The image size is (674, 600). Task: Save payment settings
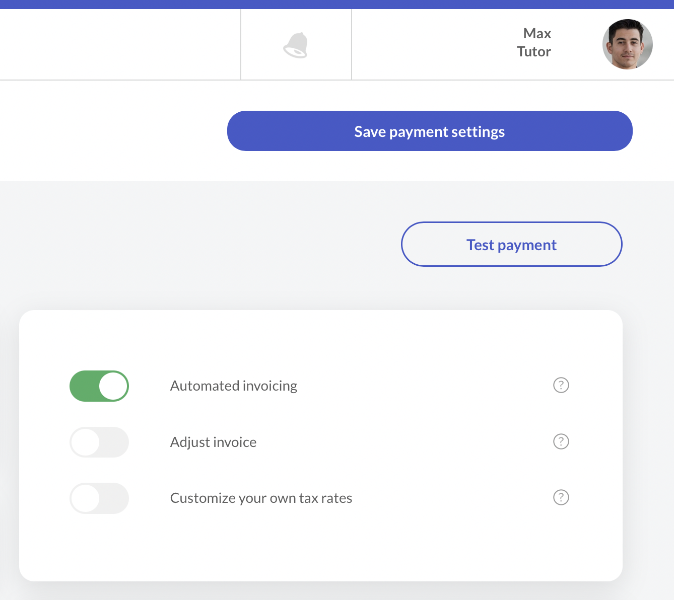click(429, 131)
